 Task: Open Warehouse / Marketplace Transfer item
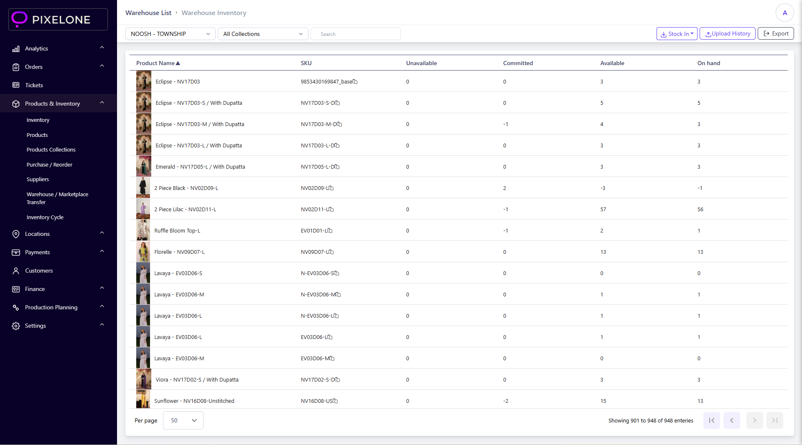pos(57,198)
